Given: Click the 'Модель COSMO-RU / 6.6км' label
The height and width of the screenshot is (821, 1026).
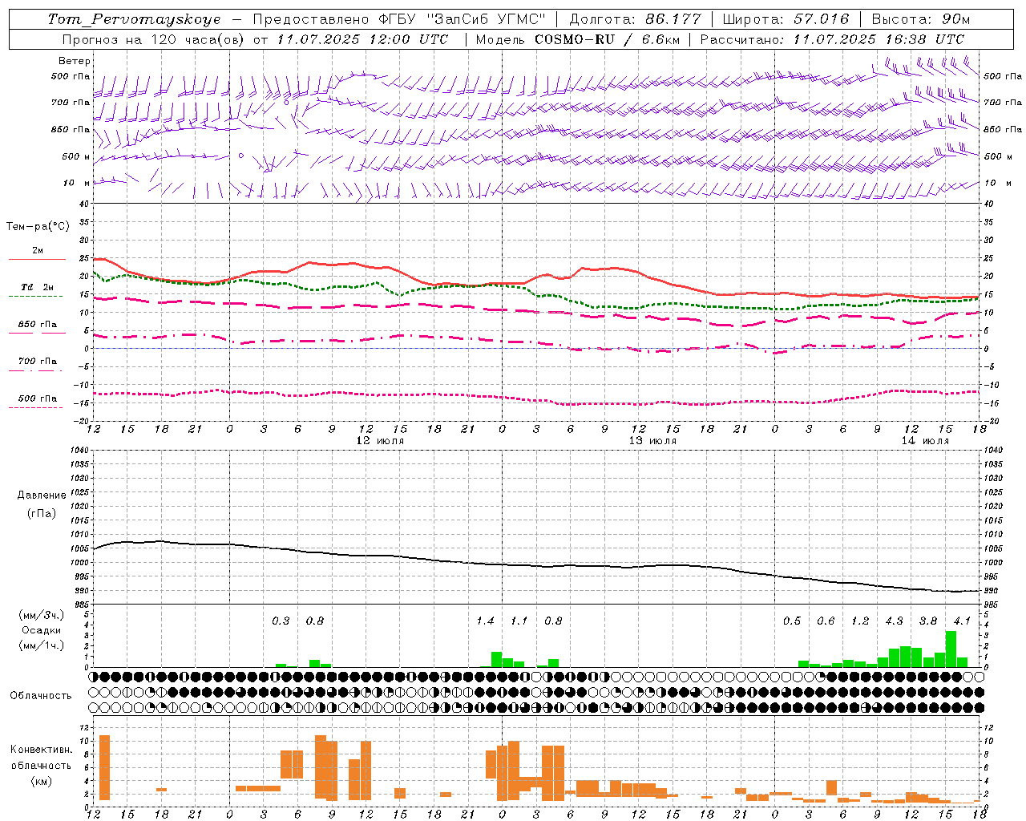Looking at the screenshot, I should (577, 39).
